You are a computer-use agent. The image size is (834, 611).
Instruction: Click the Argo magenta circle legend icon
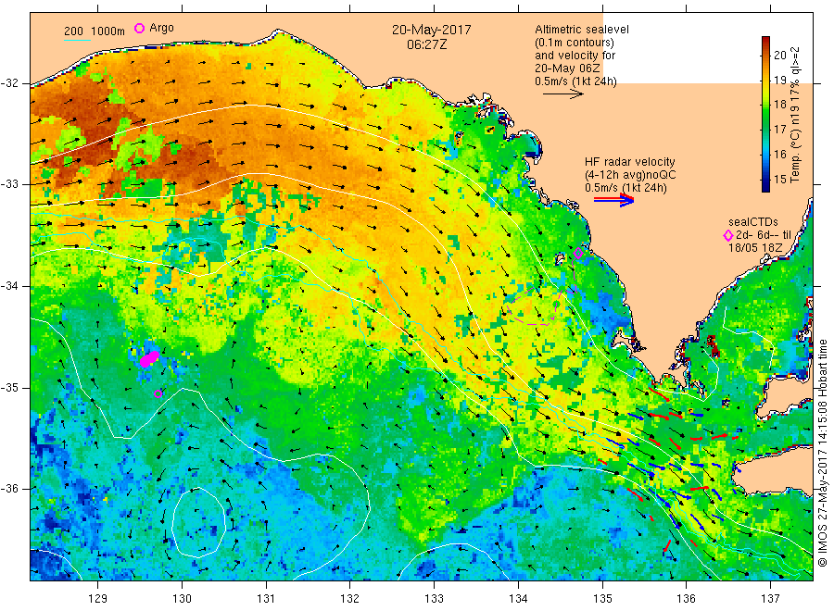139,28
